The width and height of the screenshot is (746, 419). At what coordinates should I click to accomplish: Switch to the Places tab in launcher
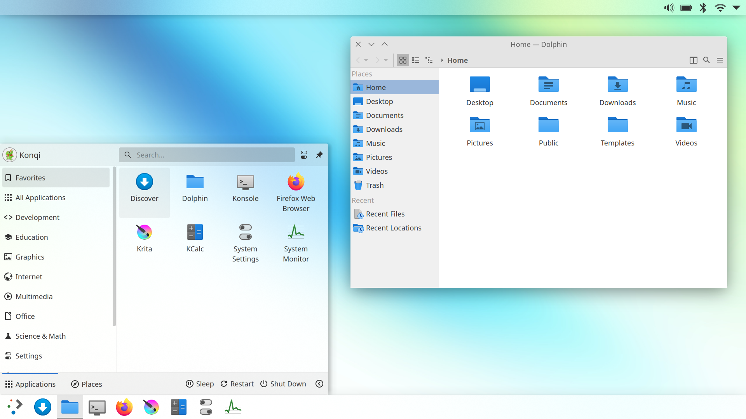pyautogui.click(x=87, y=384)
